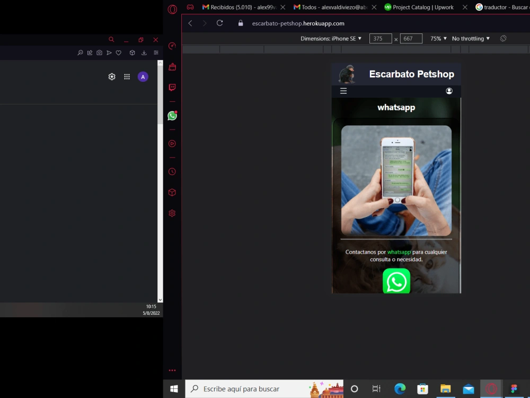Open the Opera menu logo

tap(172, 9)
